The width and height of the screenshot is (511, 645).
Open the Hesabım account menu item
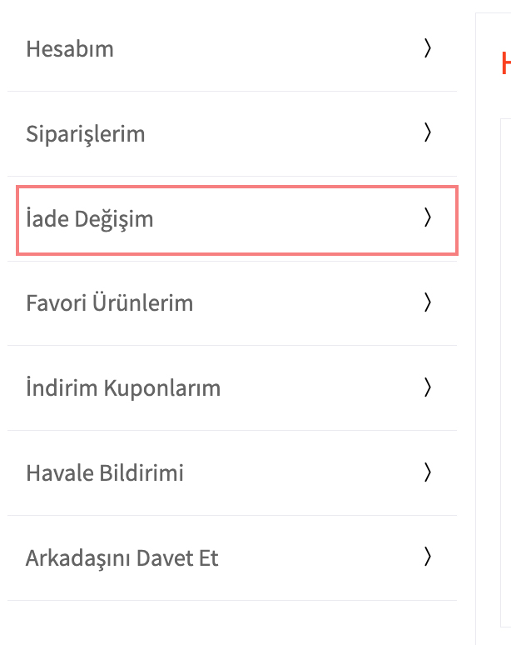[70, 49]
